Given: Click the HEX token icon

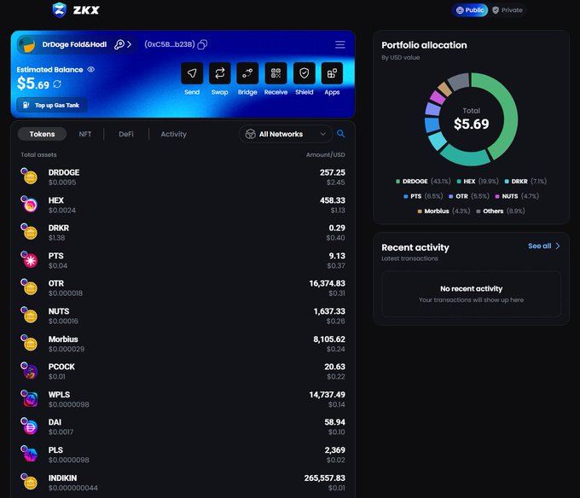Looking at the screenshot, I should [29, 204].
